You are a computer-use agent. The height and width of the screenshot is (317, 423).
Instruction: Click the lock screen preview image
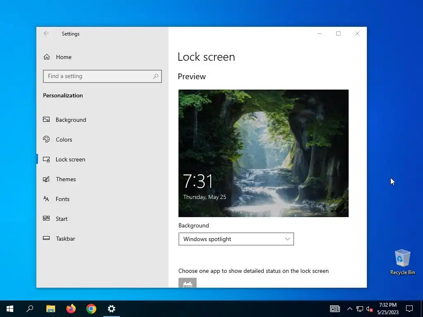(263, 153)
